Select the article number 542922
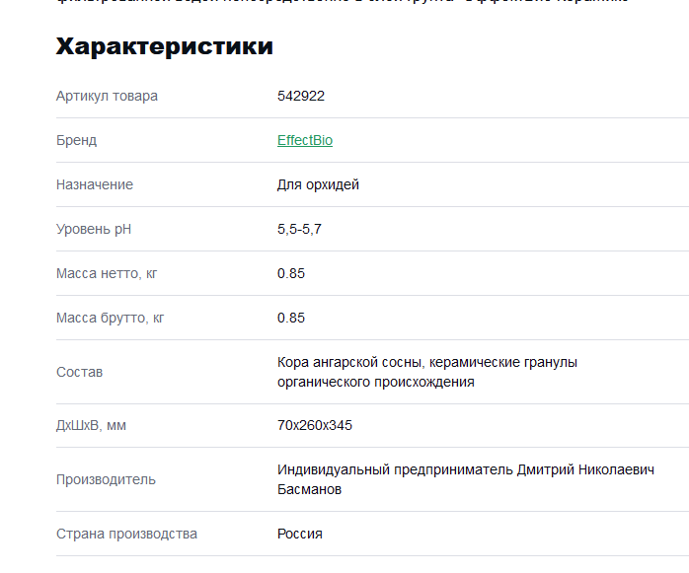The height and width of the screenshot is (573, 689). 301,96
